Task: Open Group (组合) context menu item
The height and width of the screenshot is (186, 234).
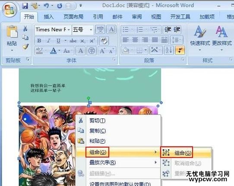Action: (119, 152)
